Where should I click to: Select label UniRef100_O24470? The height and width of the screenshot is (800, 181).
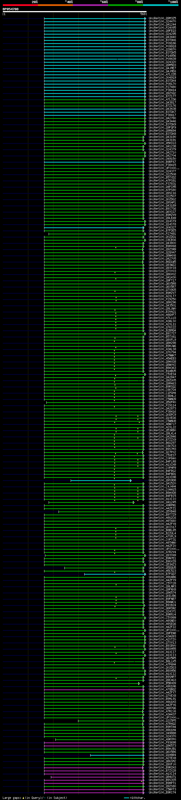(162, 22)
